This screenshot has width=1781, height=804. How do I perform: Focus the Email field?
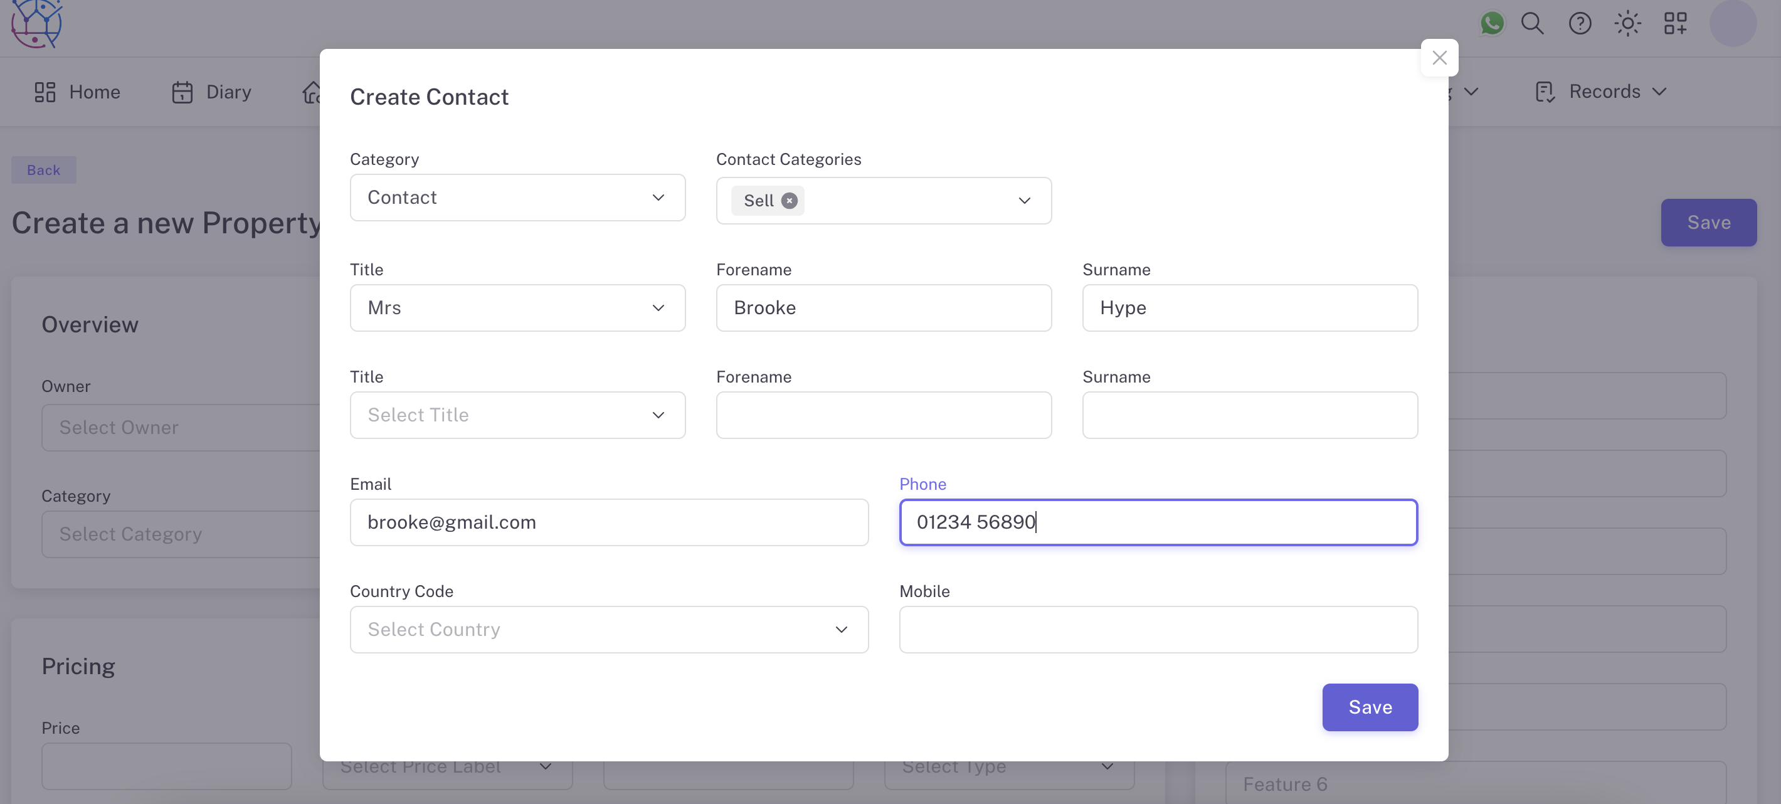click(608, 522)
